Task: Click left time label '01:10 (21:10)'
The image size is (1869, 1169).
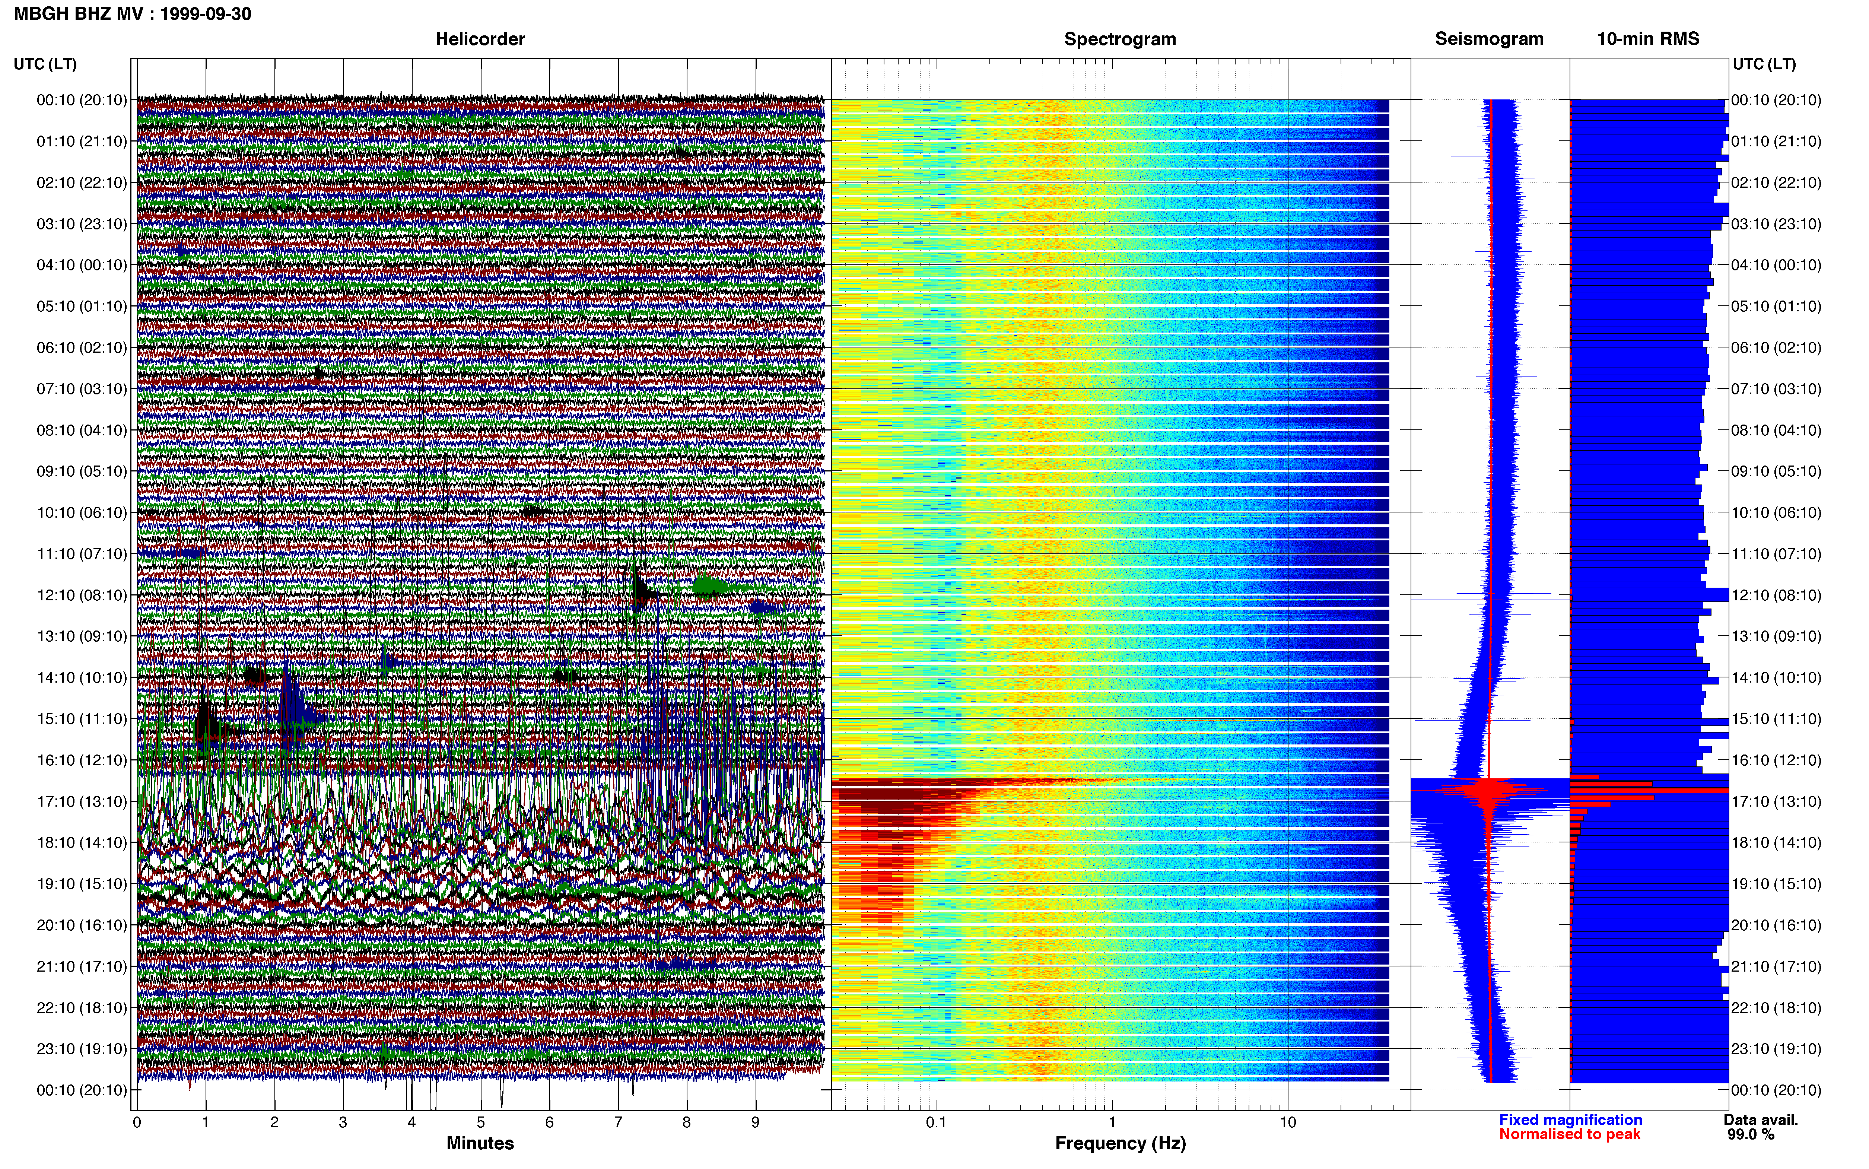Action: [x=82, y=142]
